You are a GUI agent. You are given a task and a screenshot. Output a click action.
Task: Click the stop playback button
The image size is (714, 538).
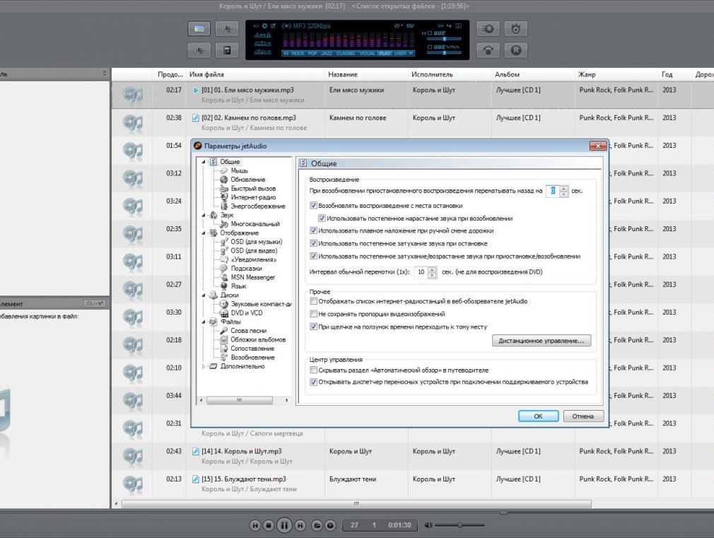pyautogui.click(x=269, y=525)
